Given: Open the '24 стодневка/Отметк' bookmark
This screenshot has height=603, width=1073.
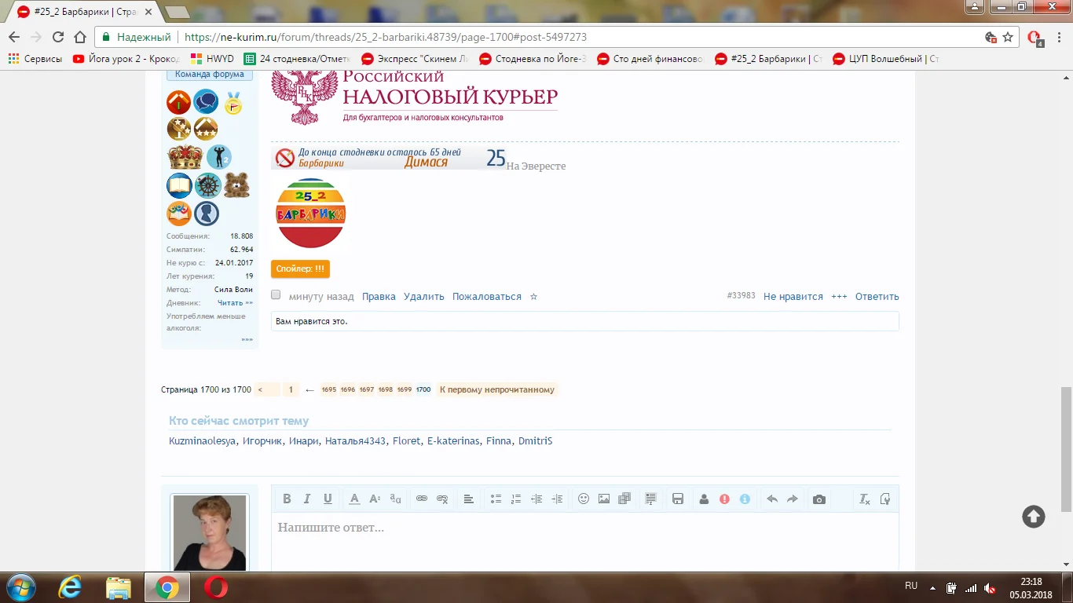Looking at the screenshot, I should point(298,59).
